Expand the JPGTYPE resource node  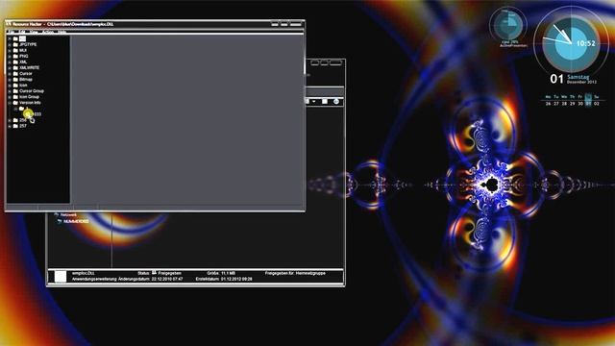(x=10, y=45)
